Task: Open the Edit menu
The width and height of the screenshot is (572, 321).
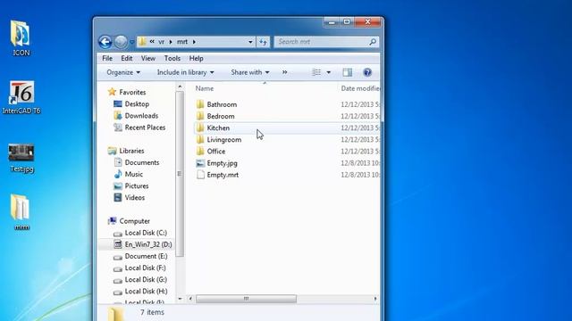Action: (127, 58)
